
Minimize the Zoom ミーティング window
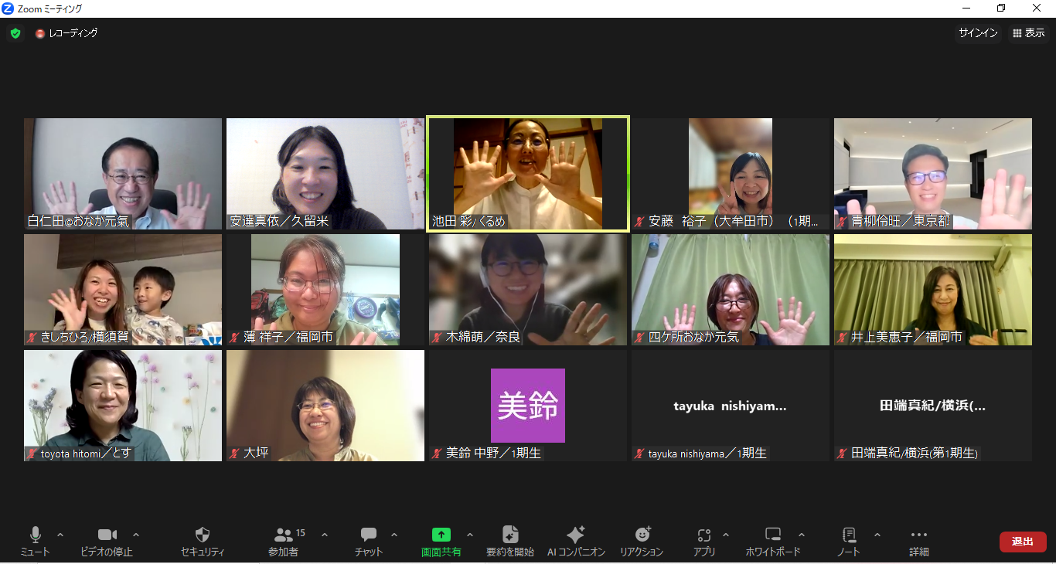[966, 8]
